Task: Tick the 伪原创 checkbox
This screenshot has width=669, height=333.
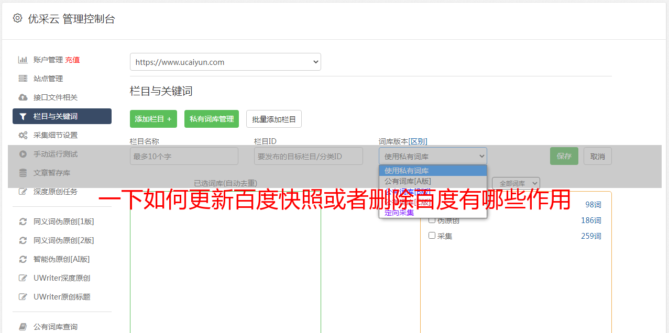Action: 432,220
